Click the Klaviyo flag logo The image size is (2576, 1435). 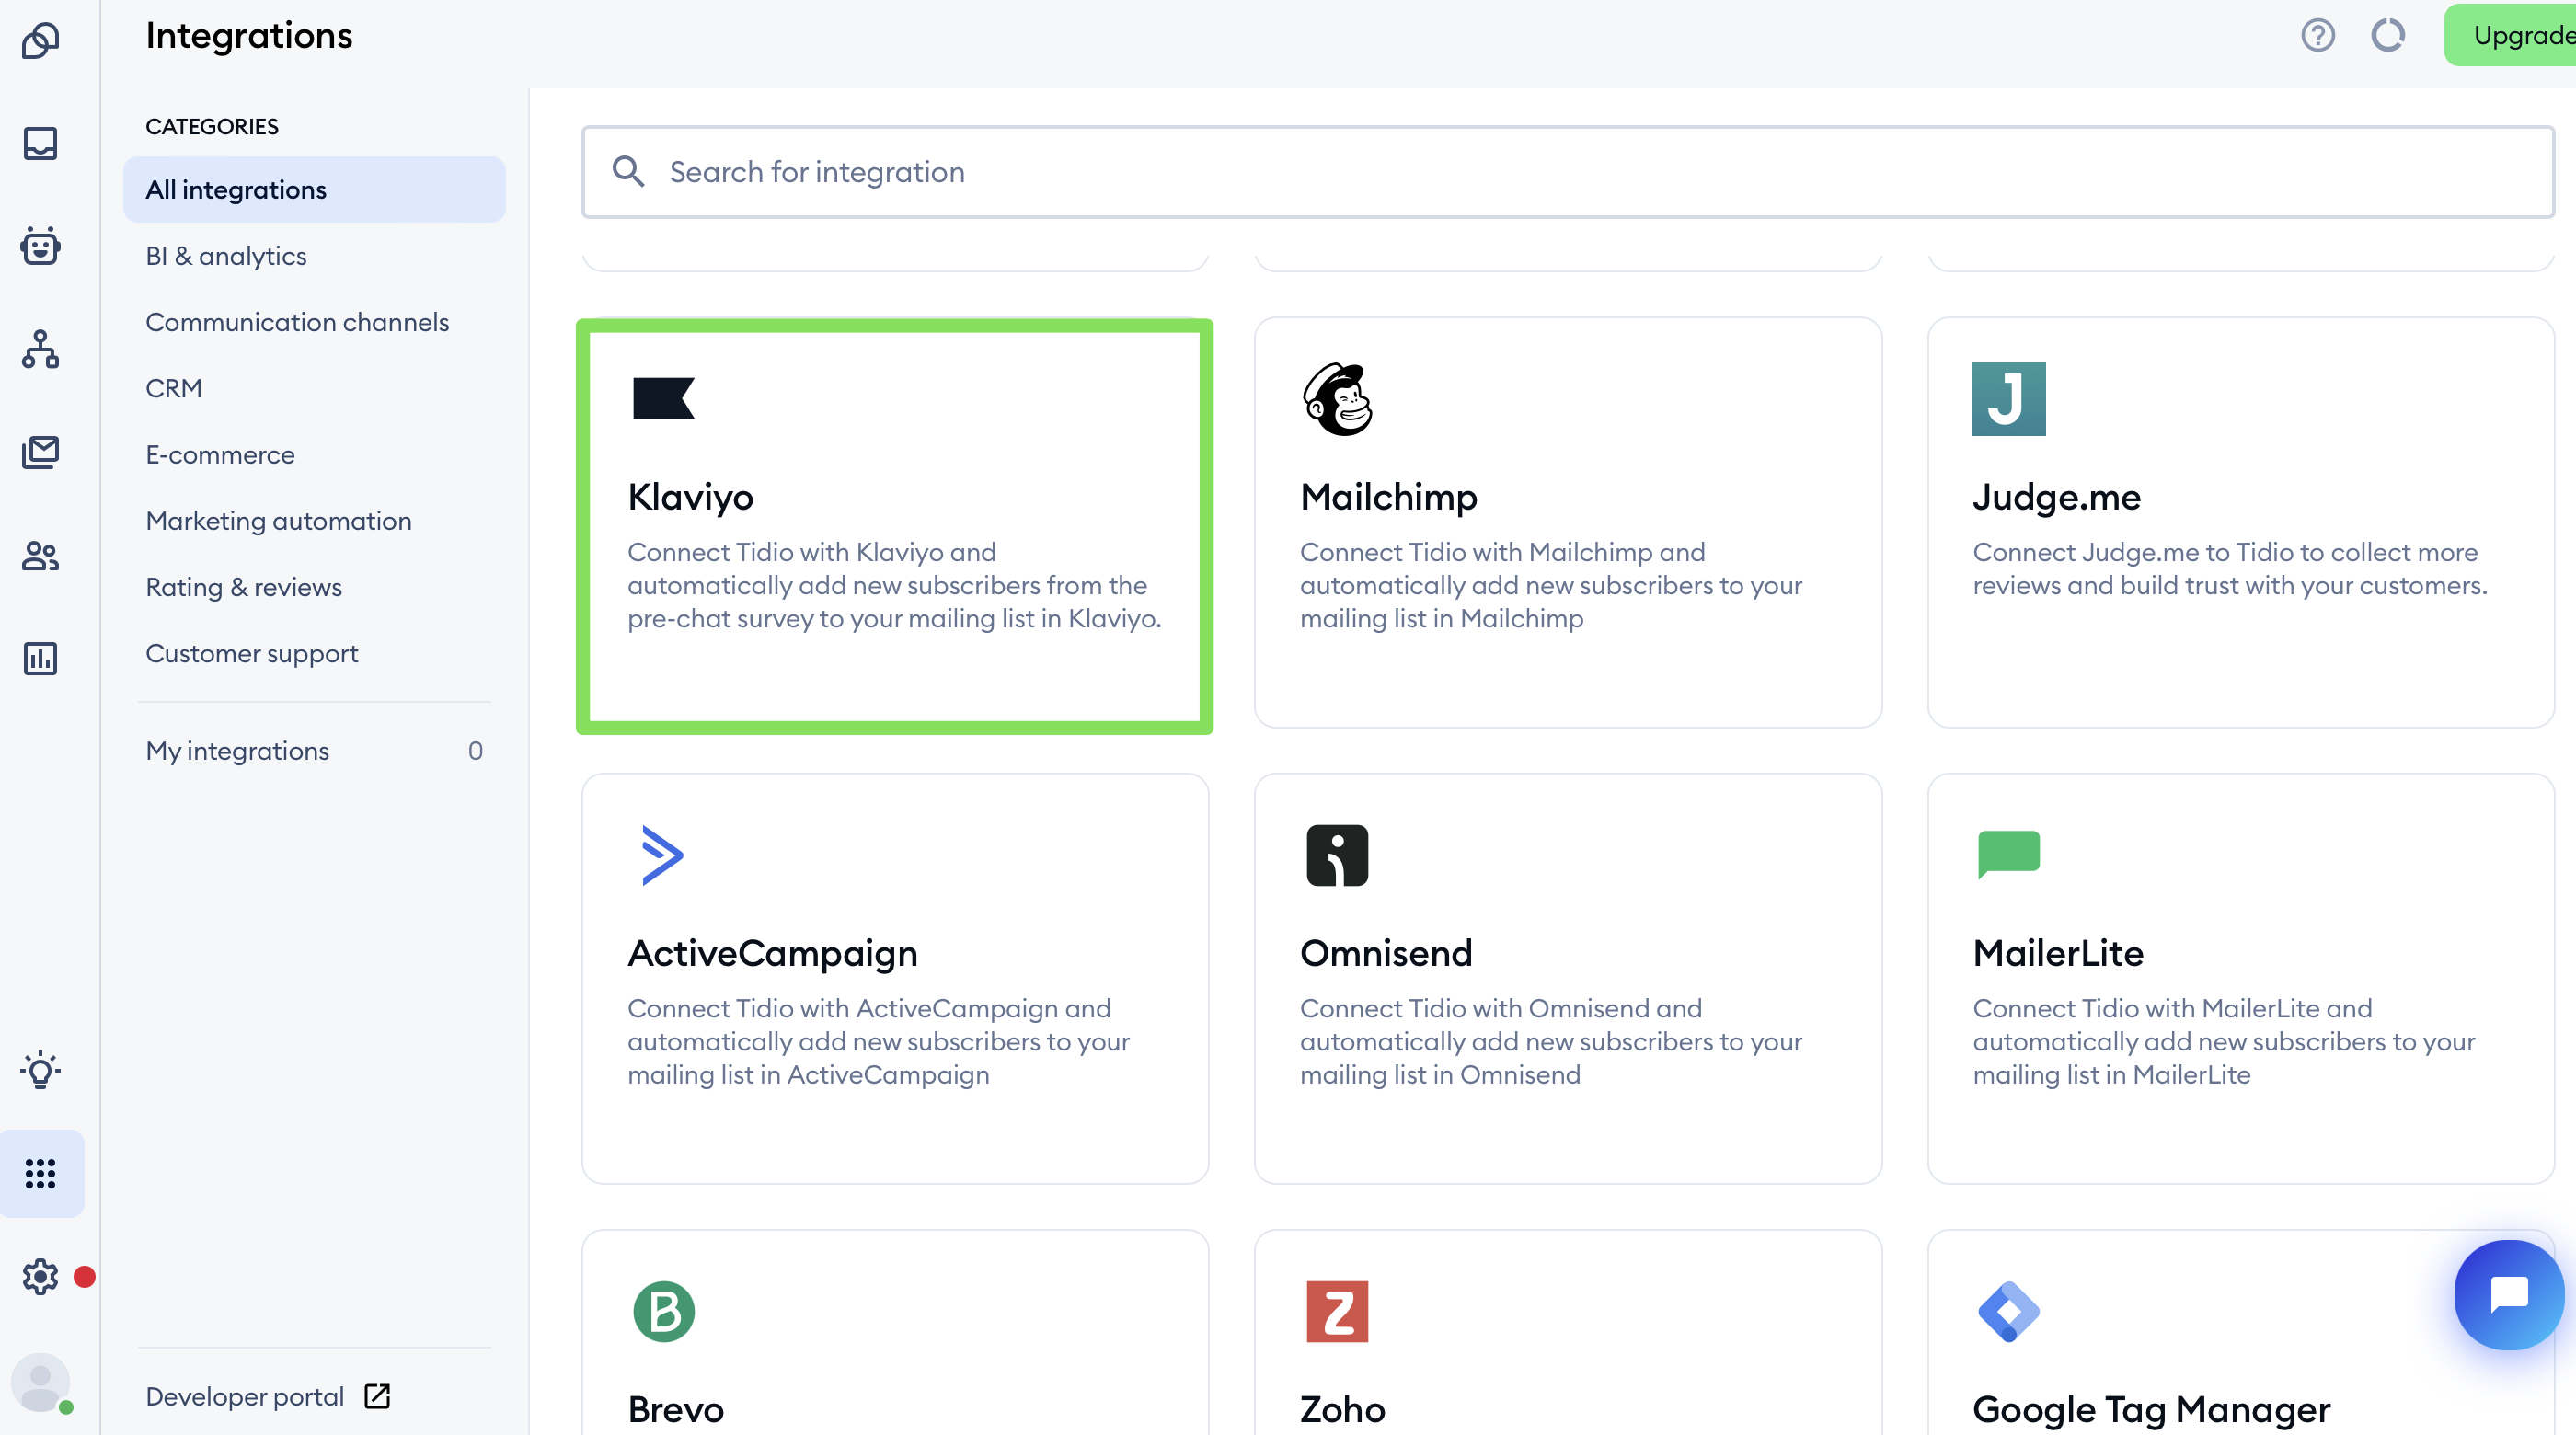(663, 398)
